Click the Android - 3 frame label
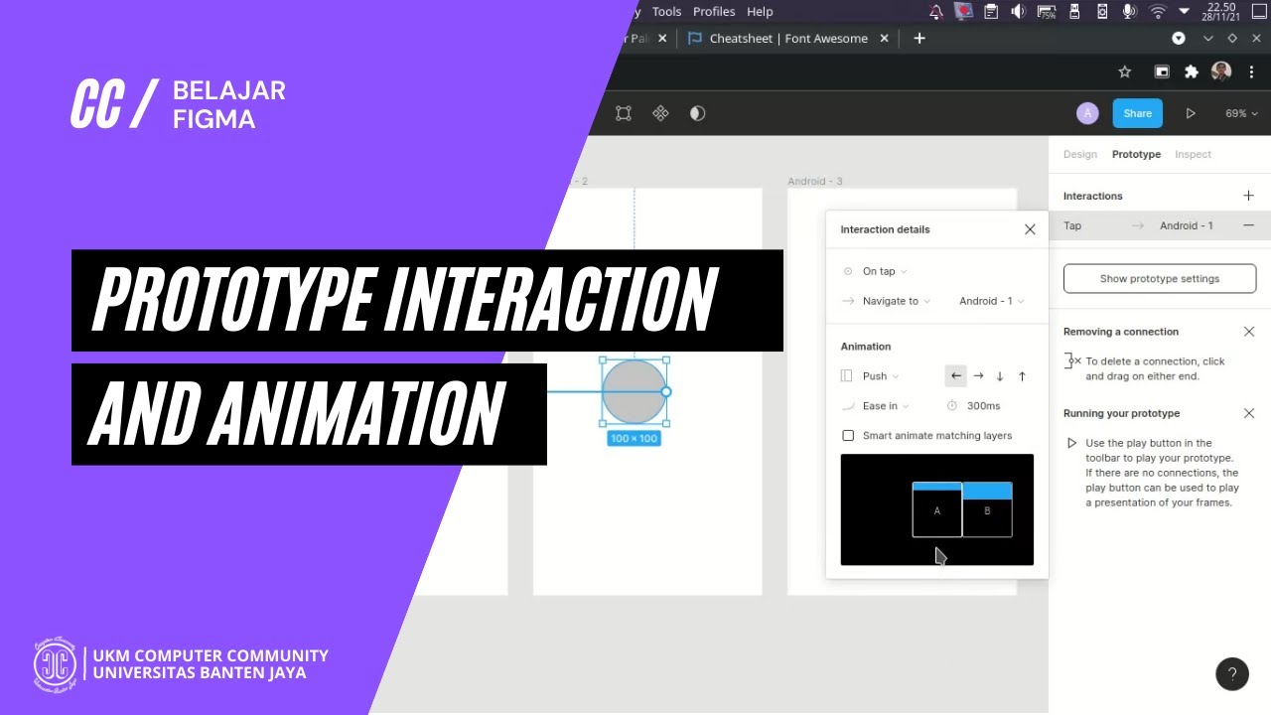 click(x=815, y=181)
